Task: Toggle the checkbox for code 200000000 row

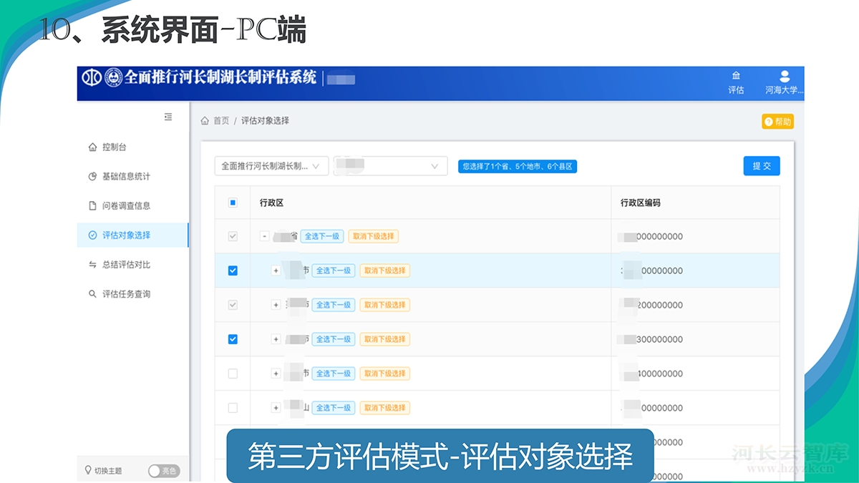Action: click(x=233, y=305)
